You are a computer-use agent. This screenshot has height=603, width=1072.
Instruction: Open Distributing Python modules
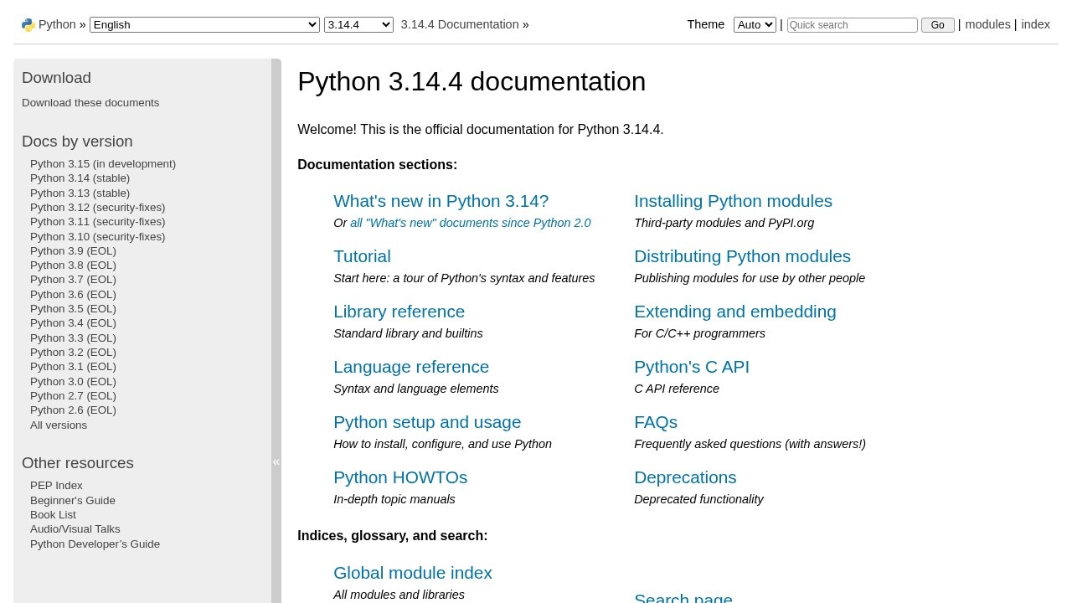742,256
